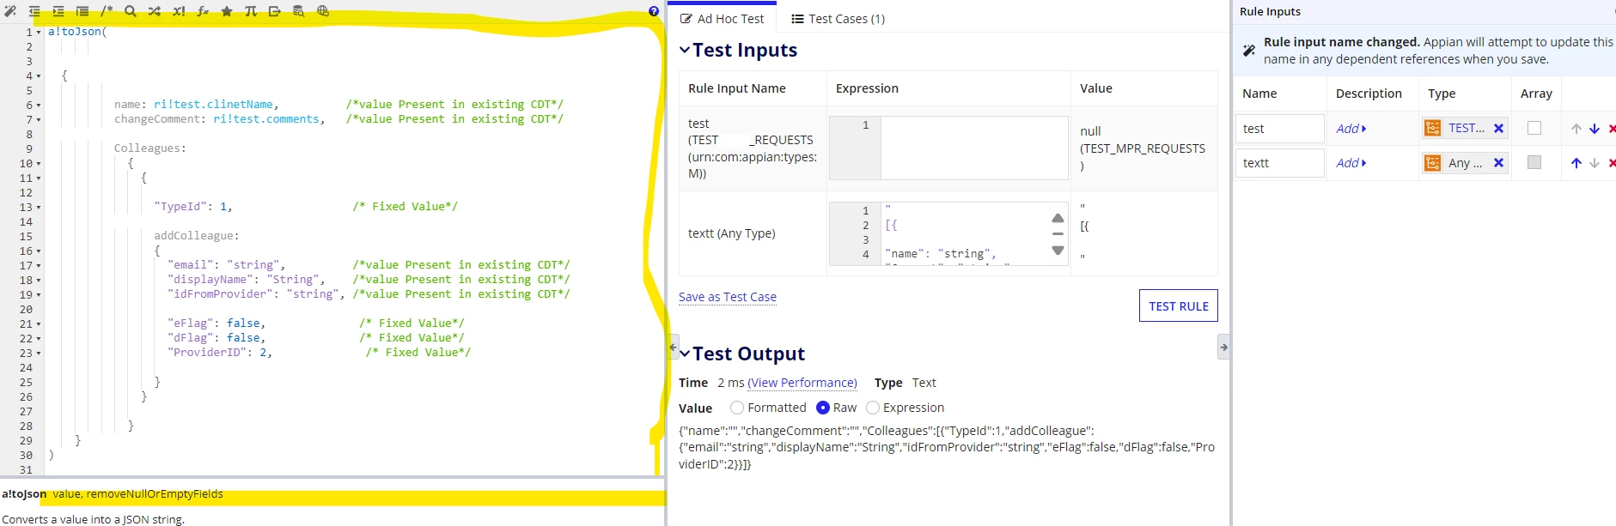
Task: Click the Expression column header
Action: (x=867, y=88)
